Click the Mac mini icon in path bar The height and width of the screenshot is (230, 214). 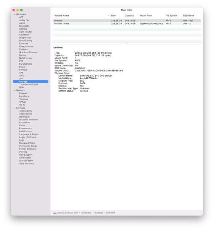pyautogui.click(x=55, y=213)
